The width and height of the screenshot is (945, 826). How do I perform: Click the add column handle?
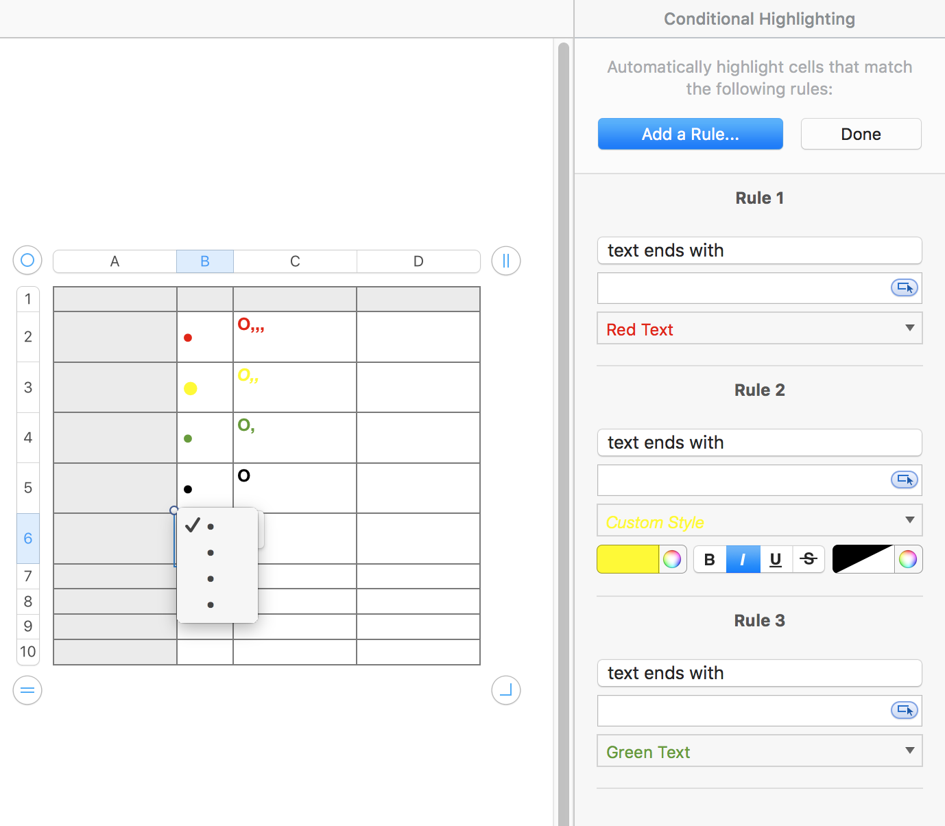506,261
